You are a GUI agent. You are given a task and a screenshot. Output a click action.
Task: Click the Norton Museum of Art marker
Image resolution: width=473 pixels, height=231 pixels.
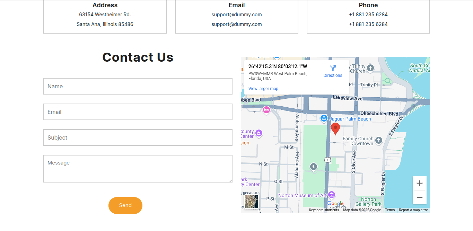[x=332, y=195]
